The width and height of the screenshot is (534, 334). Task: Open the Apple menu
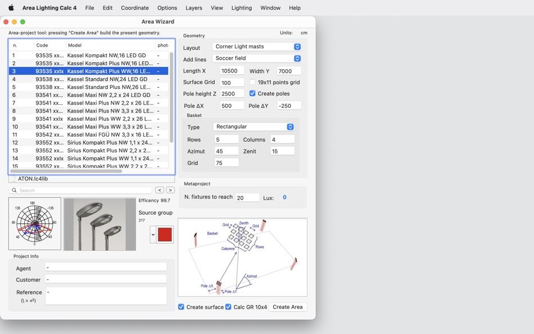click(x=11, y=7)
